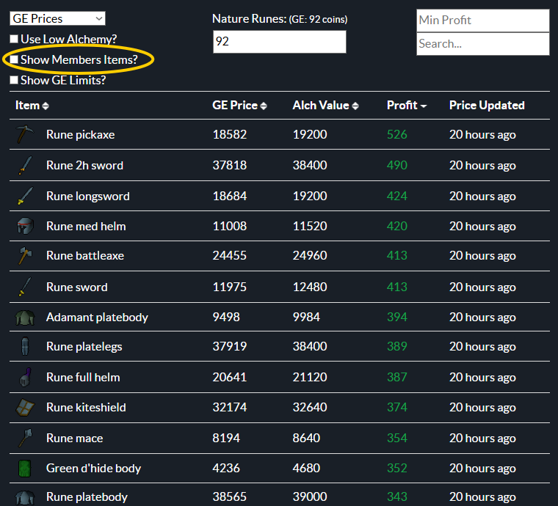This screenshot has width=558, height=506.
Task: Click GE price 32174
Action: [x=230, y=407]
